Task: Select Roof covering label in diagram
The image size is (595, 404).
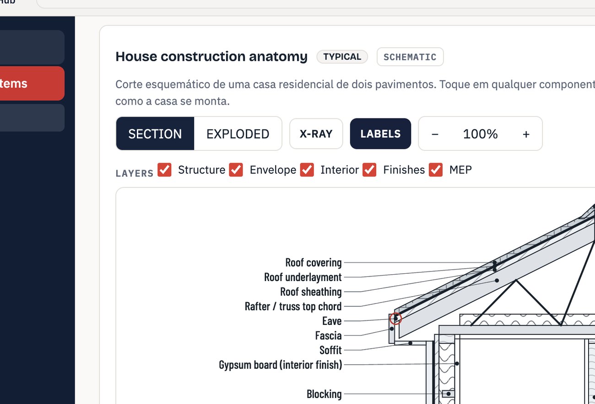Action: (314, 262)
